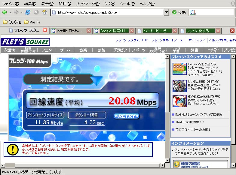
Task: Click speed-test frame scroll down arrow
Action: tap(167, 160)
